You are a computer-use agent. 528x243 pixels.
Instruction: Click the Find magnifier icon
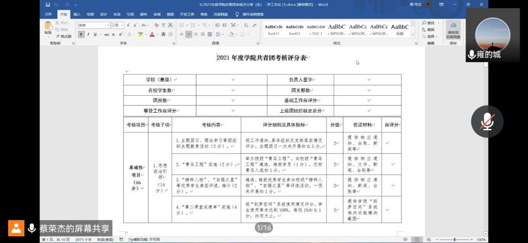(x=424, y=23)
